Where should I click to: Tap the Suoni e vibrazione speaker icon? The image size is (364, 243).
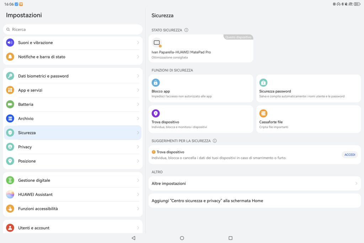[10, 43]
